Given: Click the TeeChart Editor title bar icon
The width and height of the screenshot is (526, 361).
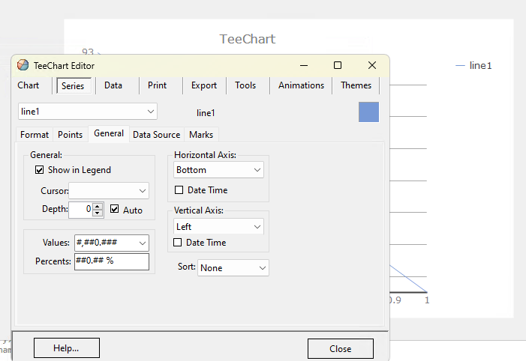Looking at the screenshot, I should pyautogui.click(x=23, y=65).
